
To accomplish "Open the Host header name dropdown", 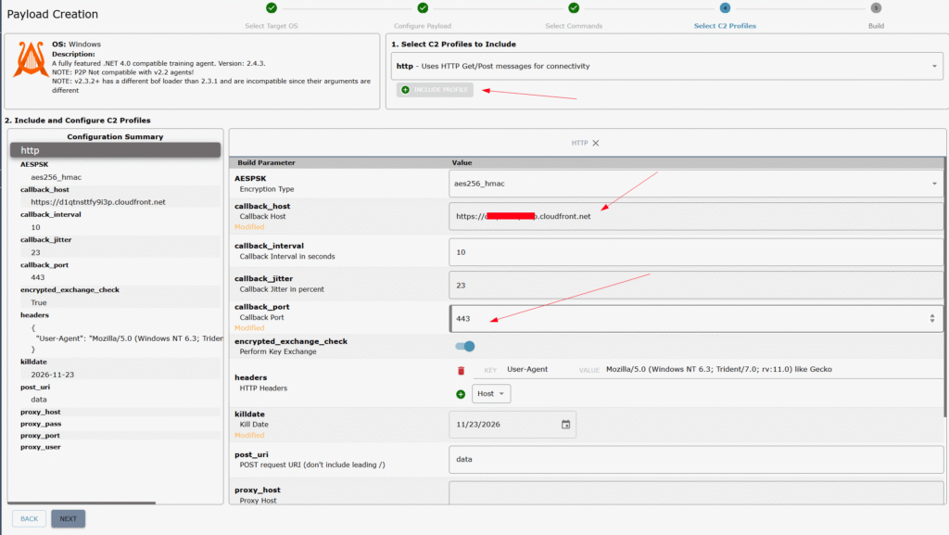I will click(491, 393).
